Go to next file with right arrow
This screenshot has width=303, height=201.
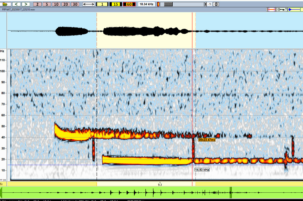coord(25,4)
